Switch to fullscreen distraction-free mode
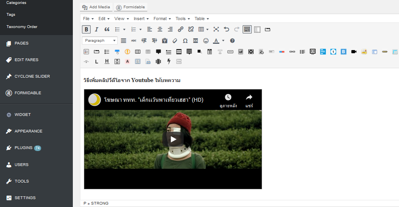The width and height of the screenshot is (399, 207). [216, 30]
